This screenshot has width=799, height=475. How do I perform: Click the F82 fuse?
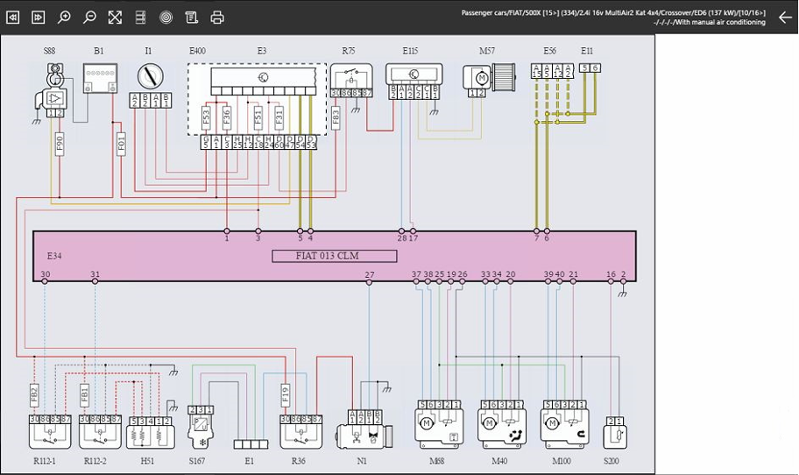coord(34,395)
